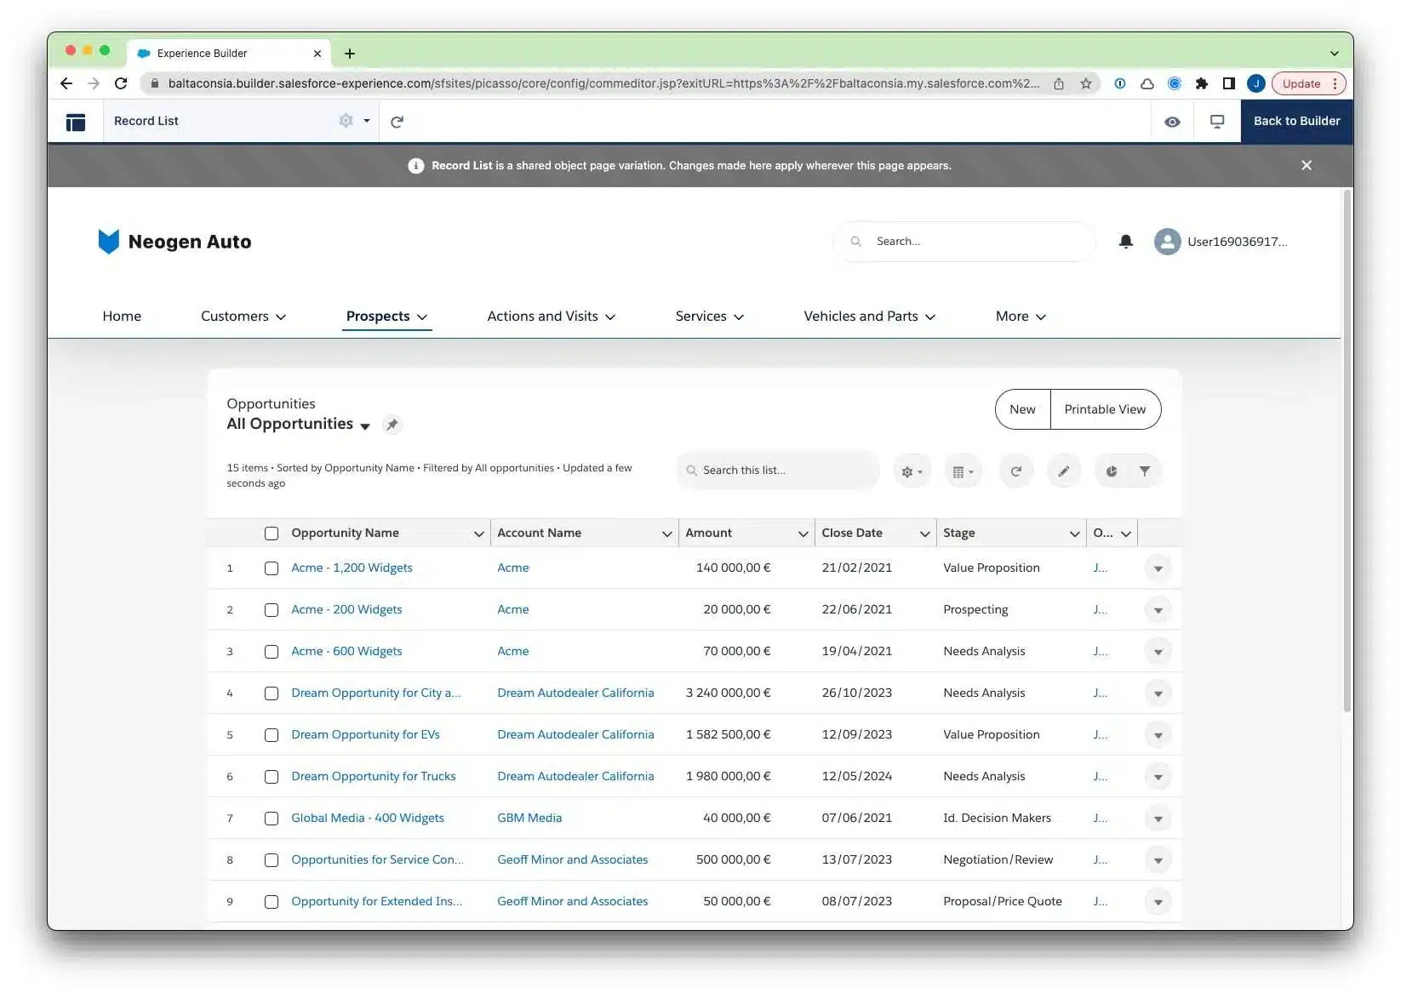Pin the All Opportunities list view
Viewport: 1401px width, 993px height.
tap(392, 425)
